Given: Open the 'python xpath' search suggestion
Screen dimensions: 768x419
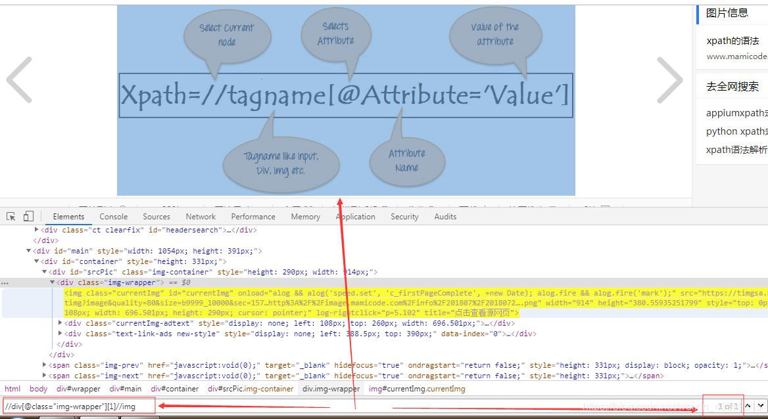Looking at the screenshot, I should click(x=736, y=131).
